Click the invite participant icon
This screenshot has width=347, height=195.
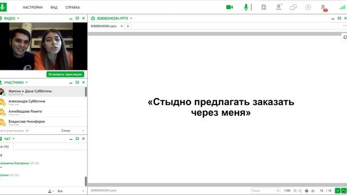(x=279, y=7)
